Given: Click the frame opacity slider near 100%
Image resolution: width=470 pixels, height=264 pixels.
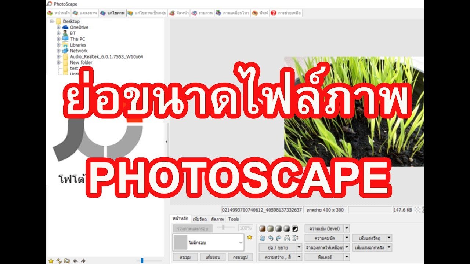Looking at the screenshot, I should 223,228.
